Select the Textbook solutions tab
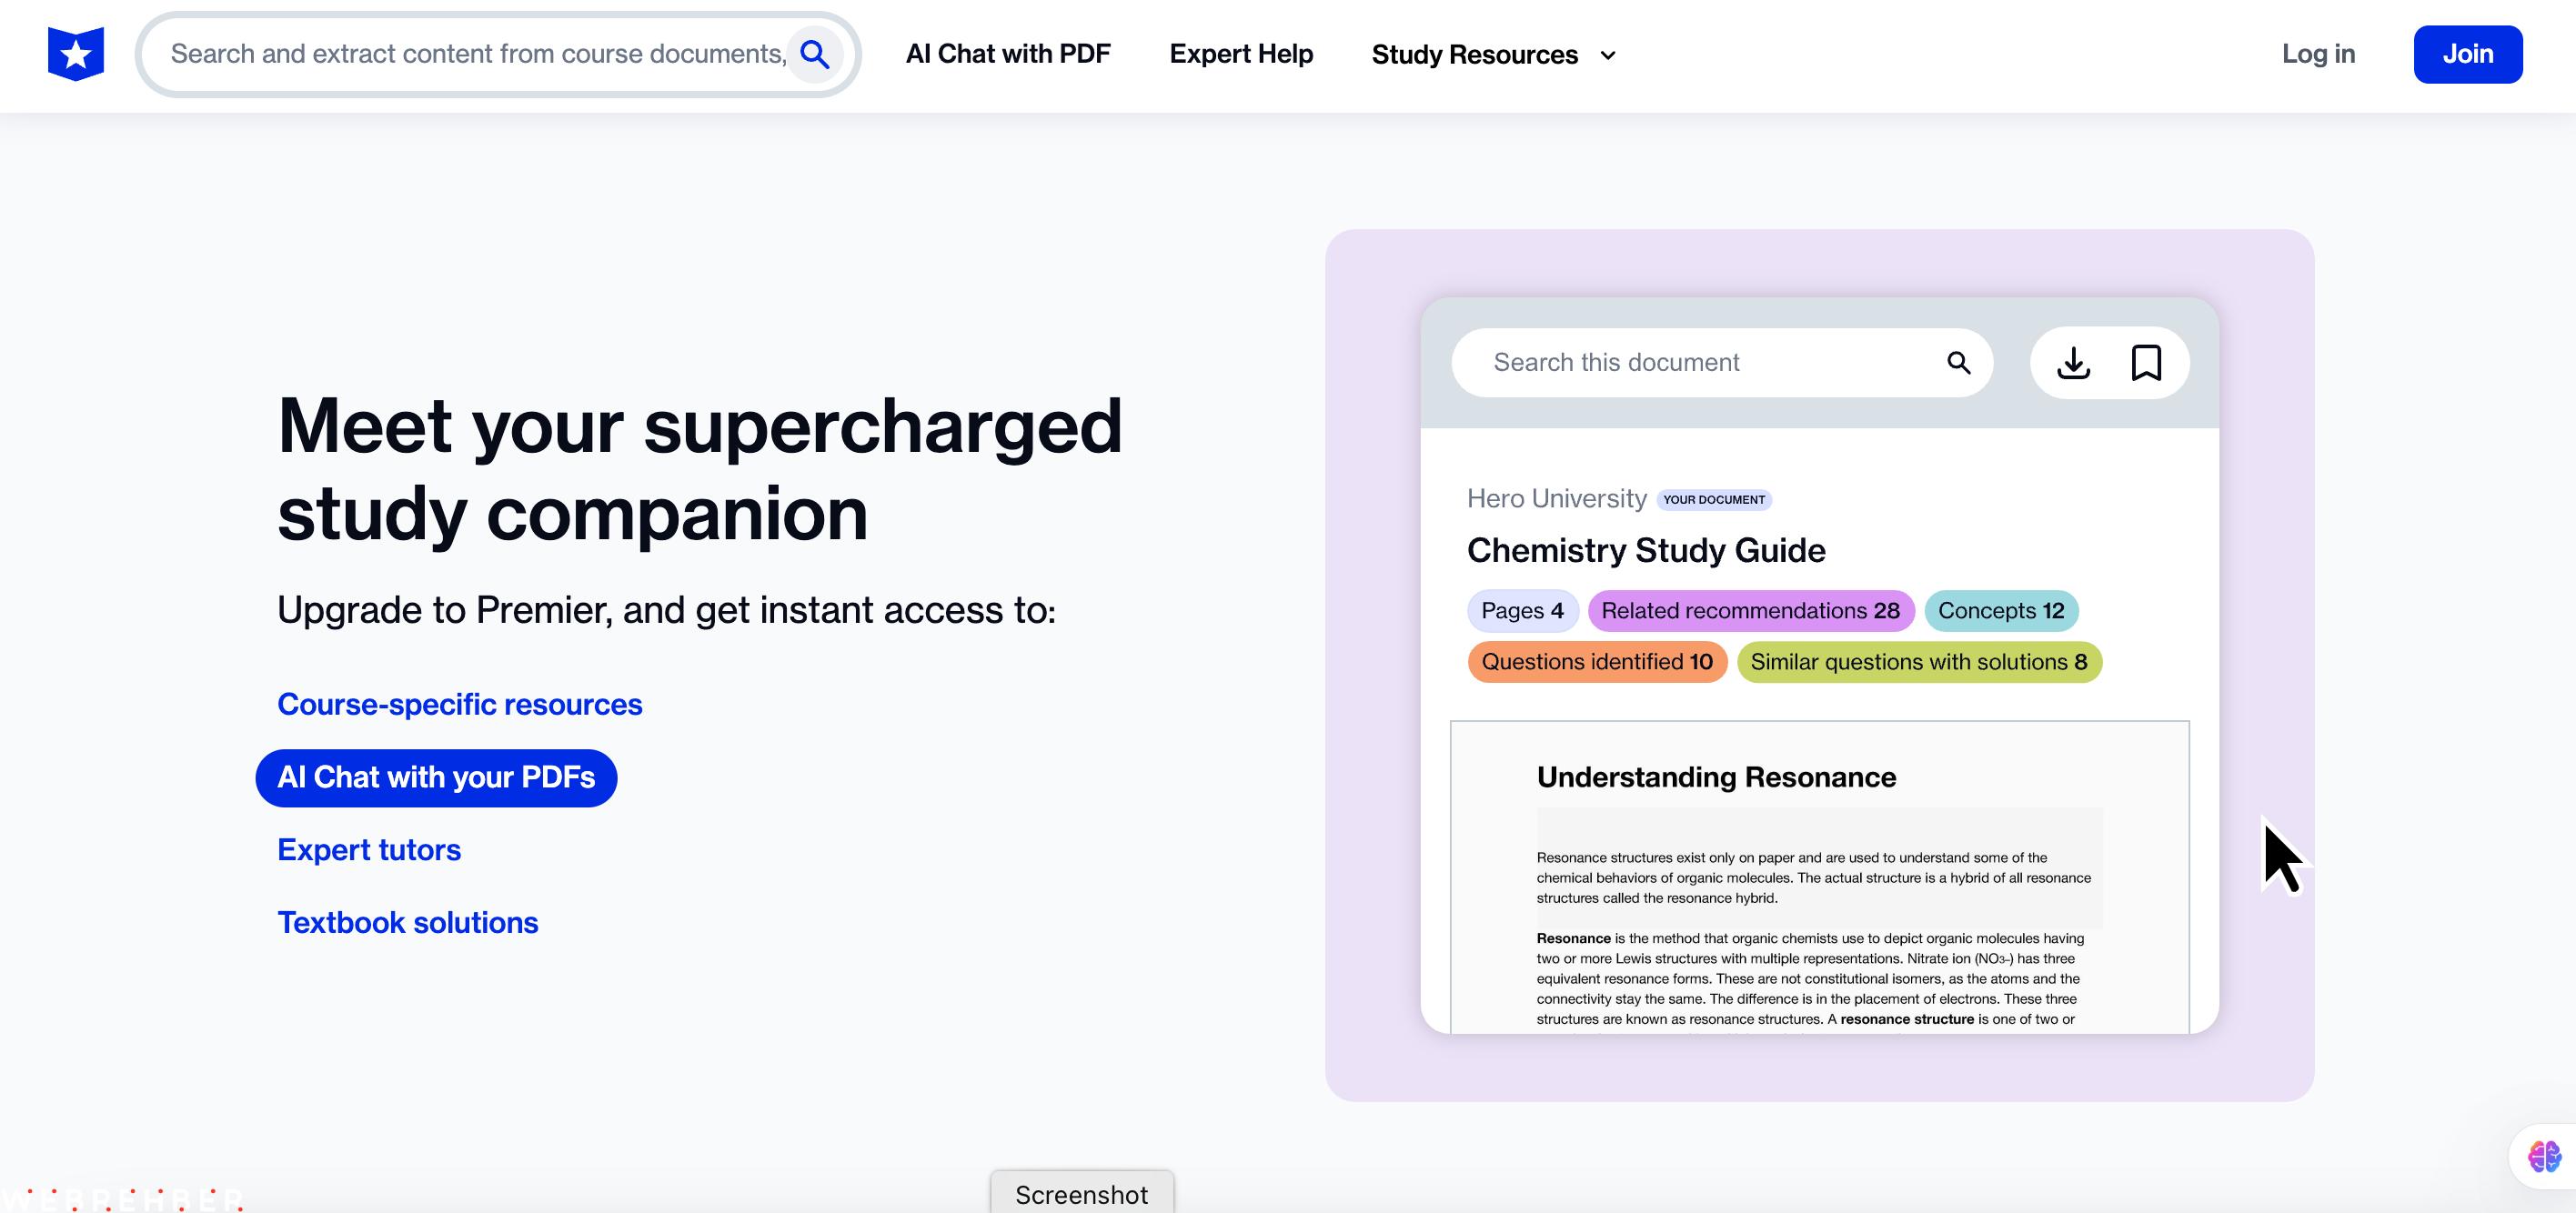The width and height of the screenshot is (2576, 1213). click(x=408, y=922)
